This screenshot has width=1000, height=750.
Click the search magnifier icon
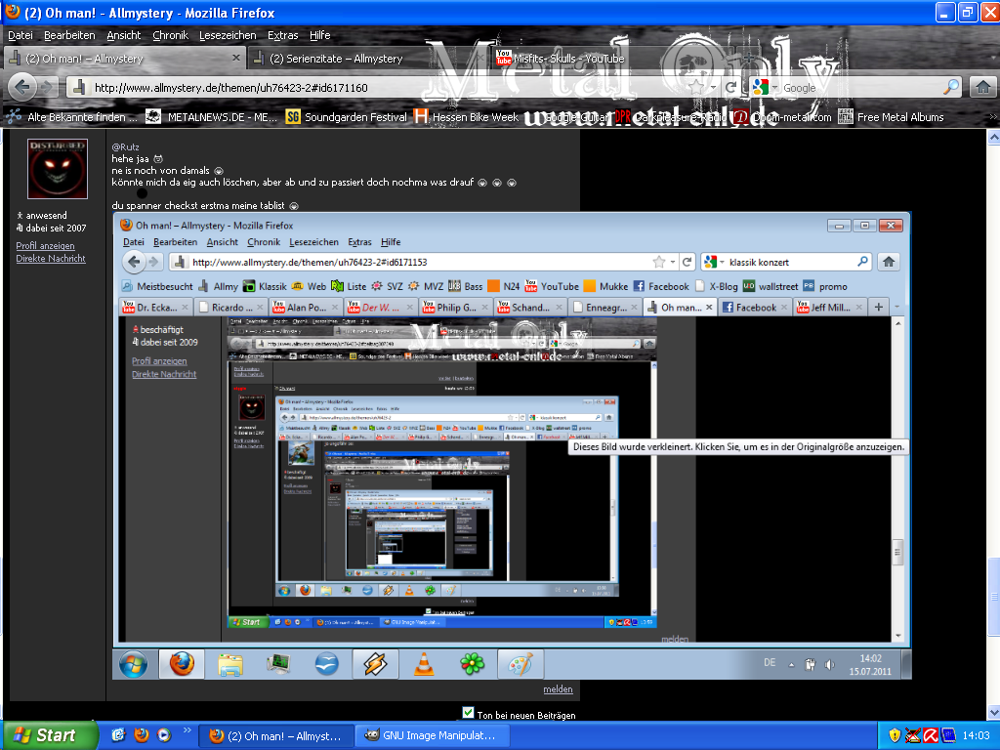coord(951,87)
